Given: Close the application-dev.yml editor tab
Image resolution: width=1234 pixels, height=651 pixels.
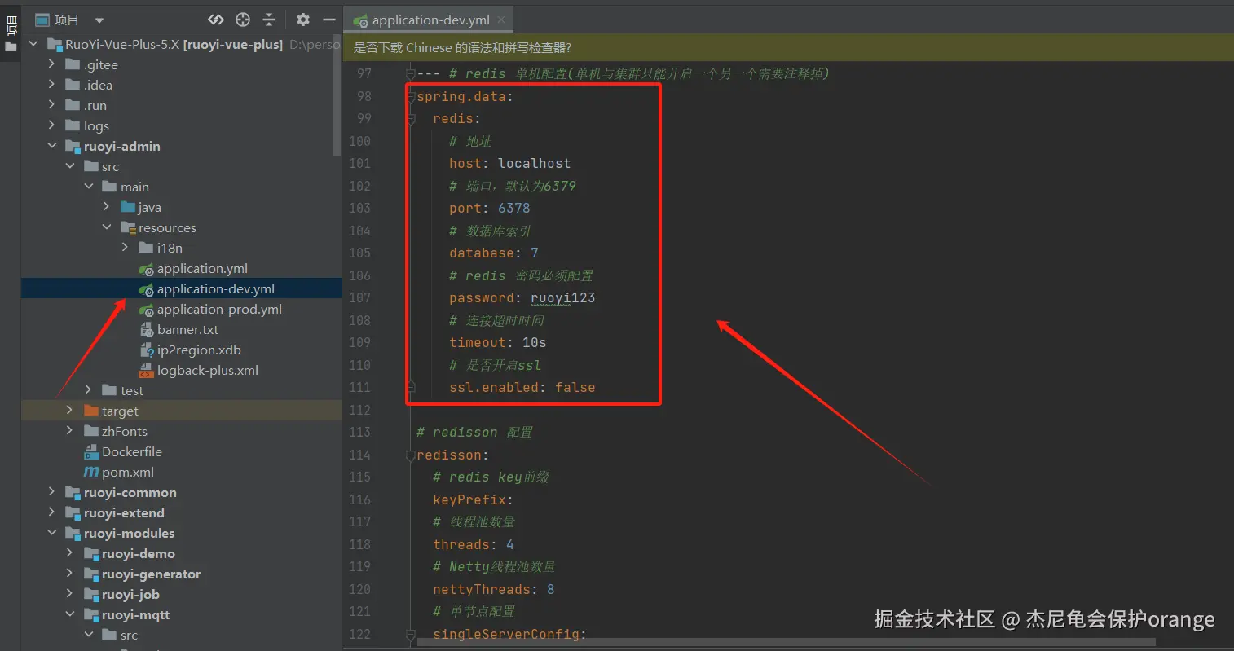Looking at the screenshot, I should (x=501, y=20).
